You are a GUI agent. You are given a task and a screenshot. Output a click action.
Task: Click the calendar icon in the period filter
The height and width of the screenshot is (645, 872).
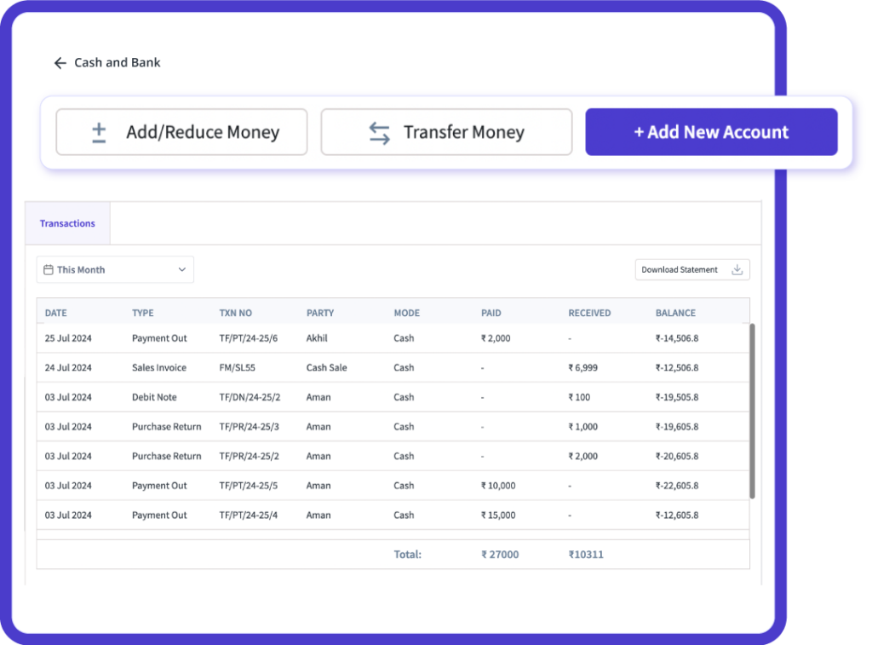[x=47, y=268]
